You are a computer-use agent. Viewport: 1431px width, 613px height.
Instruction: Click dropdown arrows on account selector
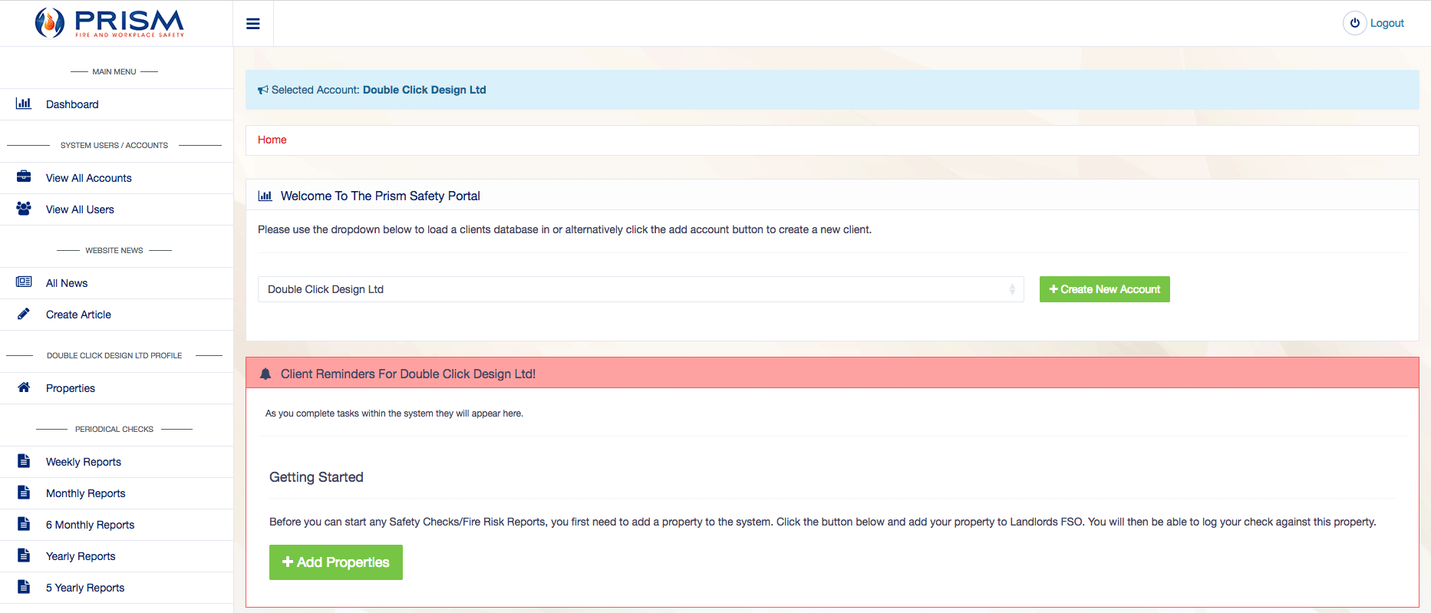(x=1012, y=289)
